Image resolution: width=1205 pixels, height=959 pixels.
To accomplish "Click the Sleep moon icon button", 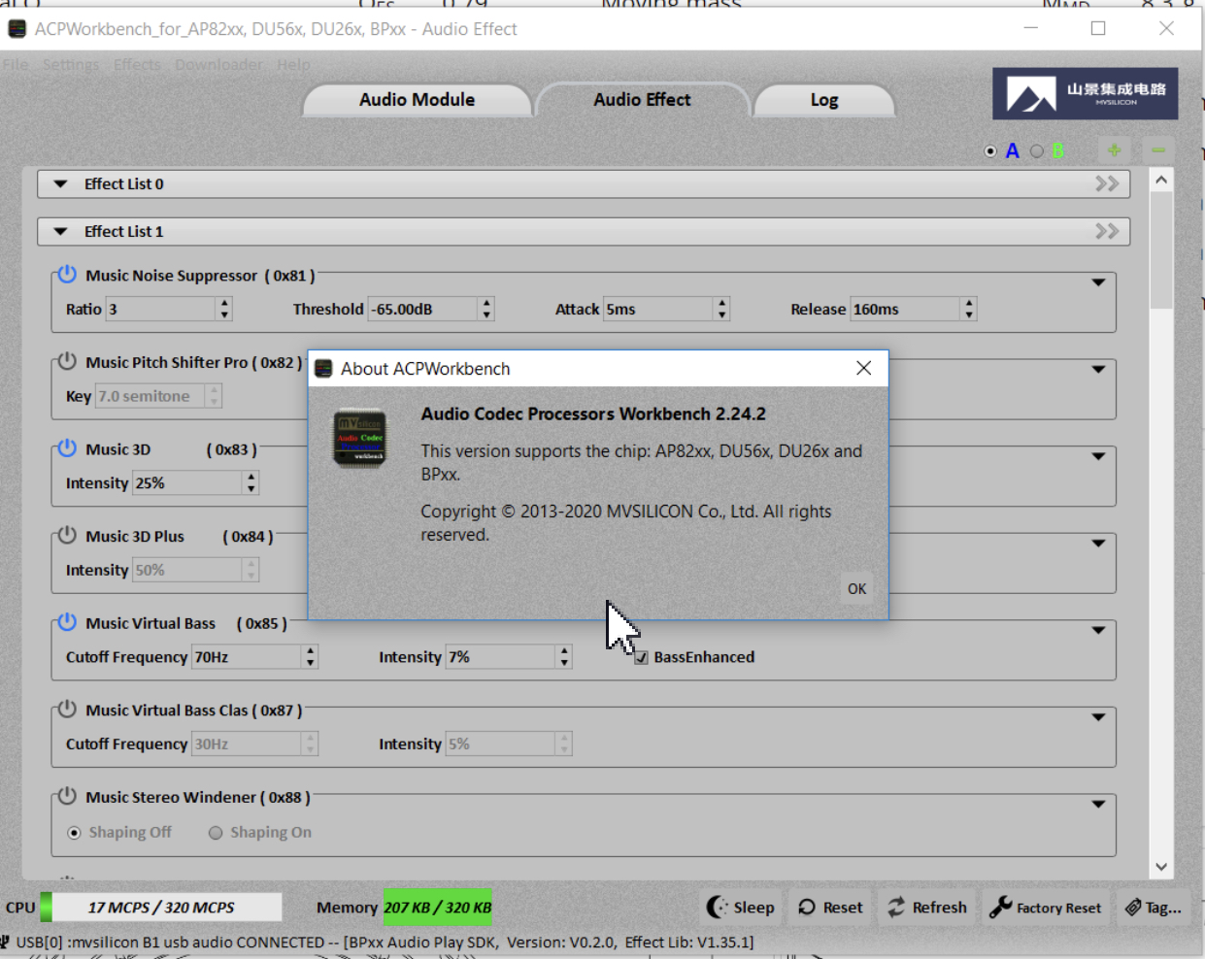I will coord(741,908).
